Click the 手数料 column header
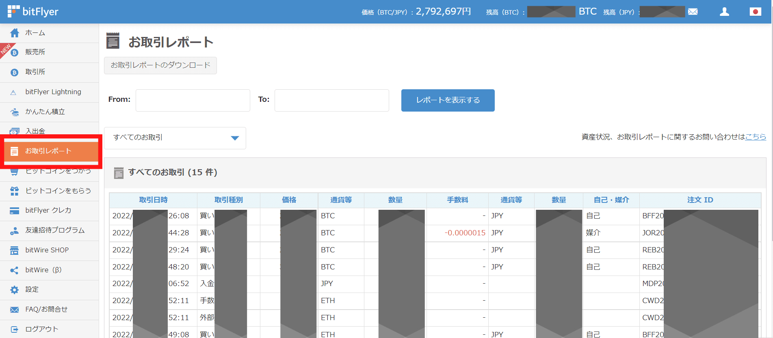The image size is (773, 338). coord(458,200)
